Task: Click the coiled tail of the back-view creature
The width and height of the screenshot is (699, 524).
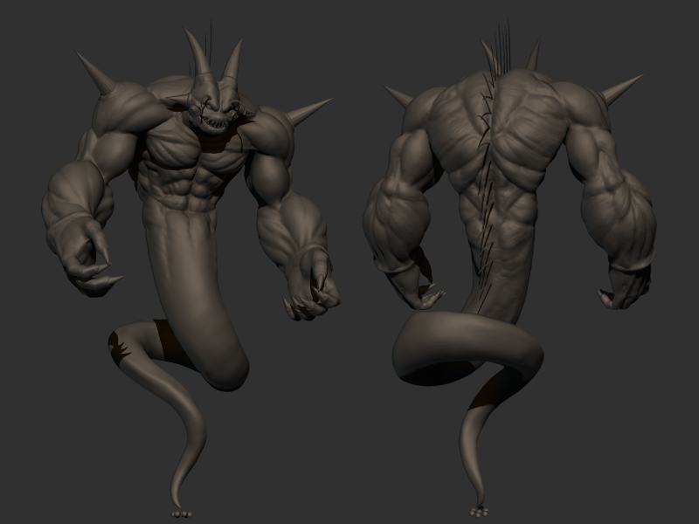Action: [468, 348]
